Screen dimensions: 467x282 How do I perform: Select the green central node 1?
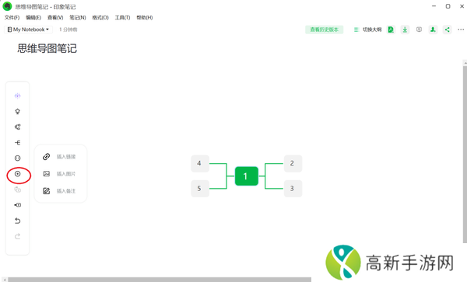[246, 176]
